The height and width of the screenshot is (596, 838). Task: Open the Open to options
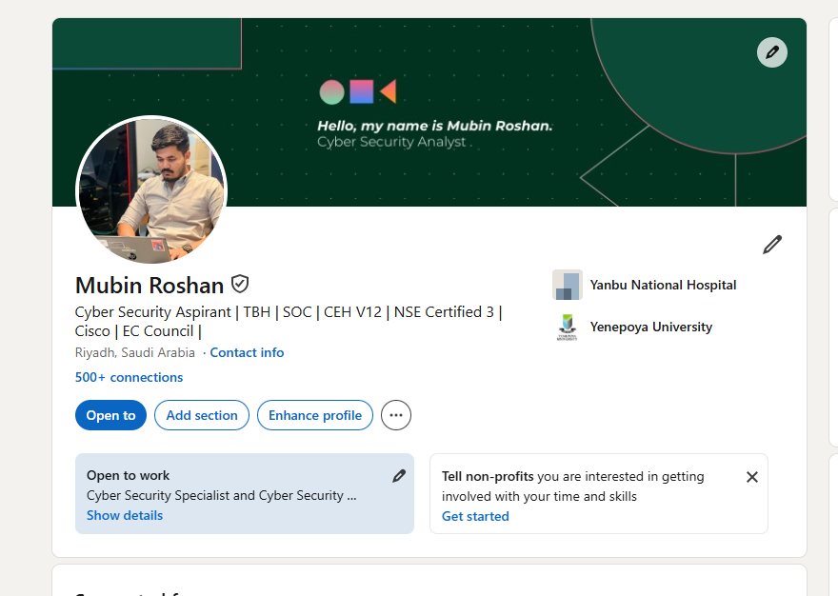pyautogui.click(x=110, y=415)
